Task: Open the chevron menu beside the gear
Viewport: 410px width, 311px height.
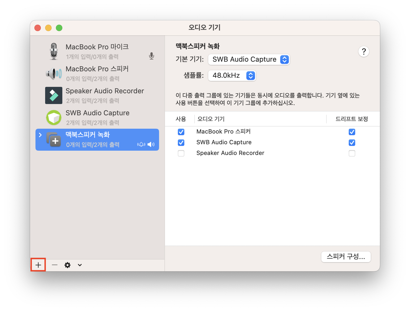Action: (x=80, y=265)
